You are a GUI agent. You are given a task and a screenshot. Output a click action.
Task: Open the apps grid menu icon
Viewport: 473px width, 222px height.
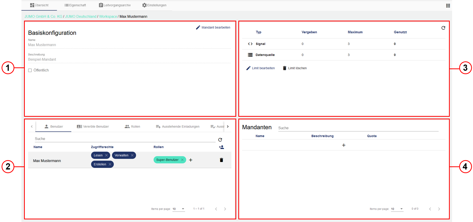(x=448, y=5)
